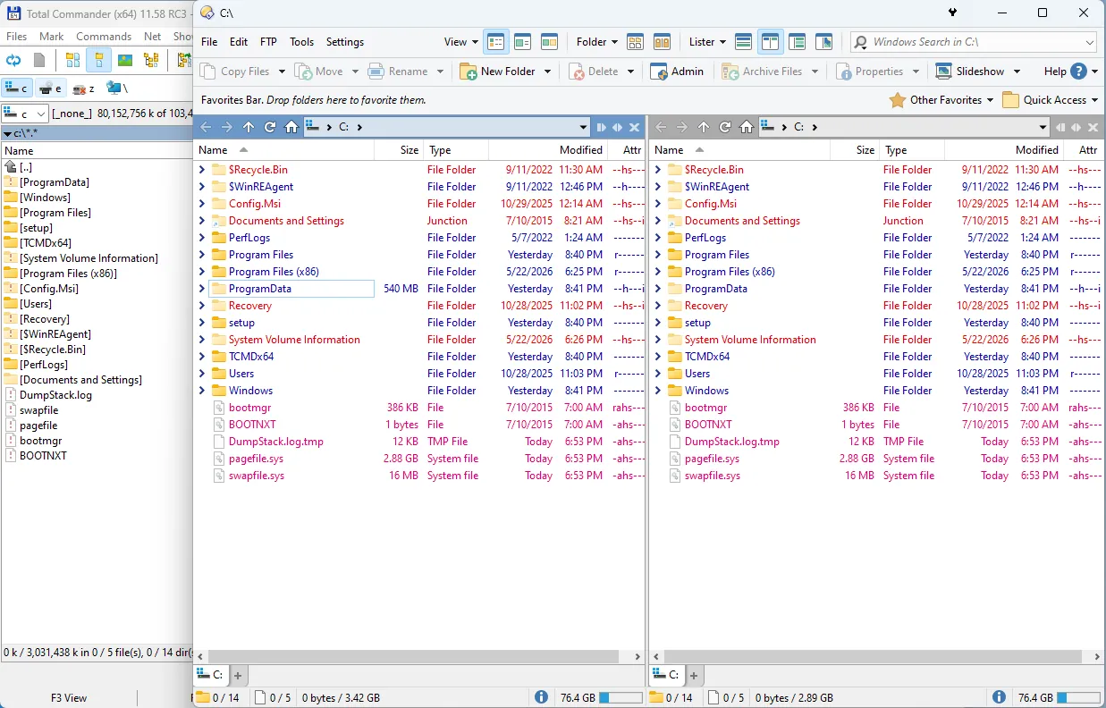
Task: Open the Edit menu
Action: tap(239, 41)
